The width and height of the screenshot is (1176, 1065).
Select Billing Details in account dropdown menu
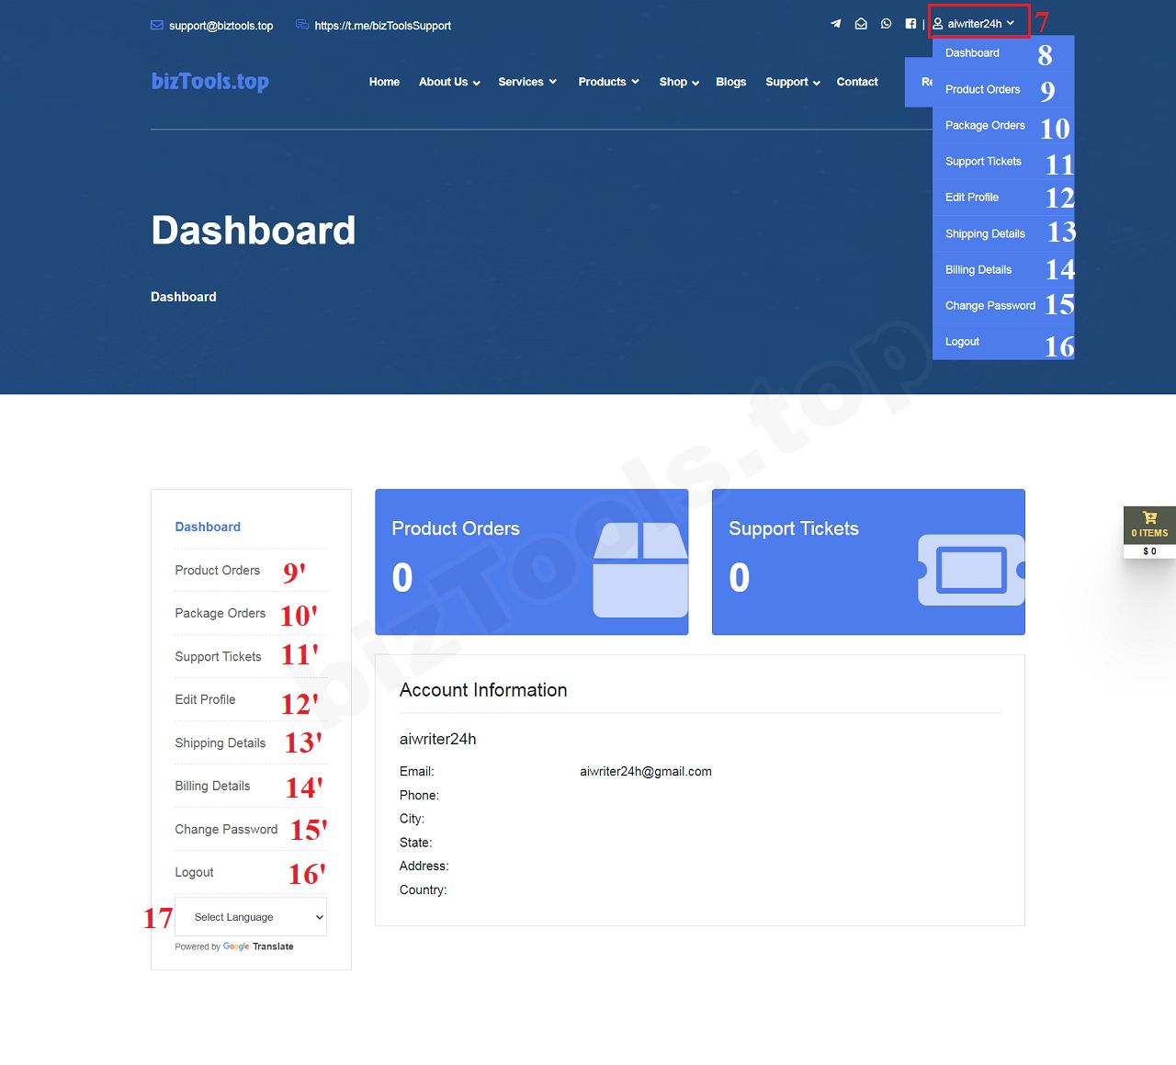978,269
